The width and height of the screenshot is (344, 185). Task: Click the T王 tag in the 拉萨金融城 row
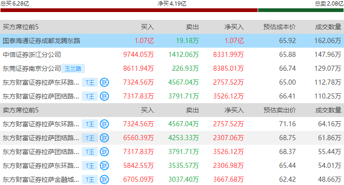coord(90,180)
